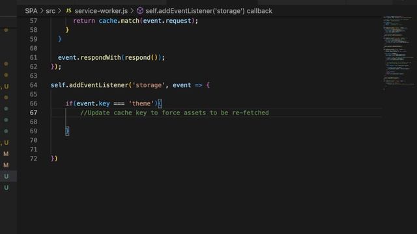Click the code minimap overview
The width and height of the screenshot is (417, 234).
pyautogui.click(x=399, y=53)
